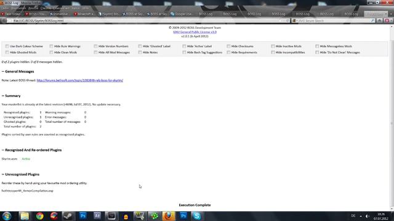The image size is (394, 221).
Task: Open the Windows Start menu
Action: tap(7, 216)
